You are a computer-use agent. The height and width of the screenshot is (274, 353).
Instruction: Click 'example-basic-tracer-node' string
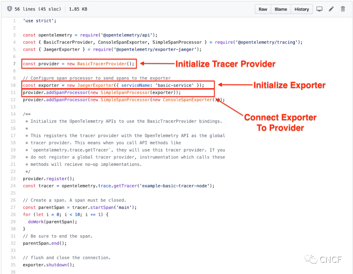[175, 186]
